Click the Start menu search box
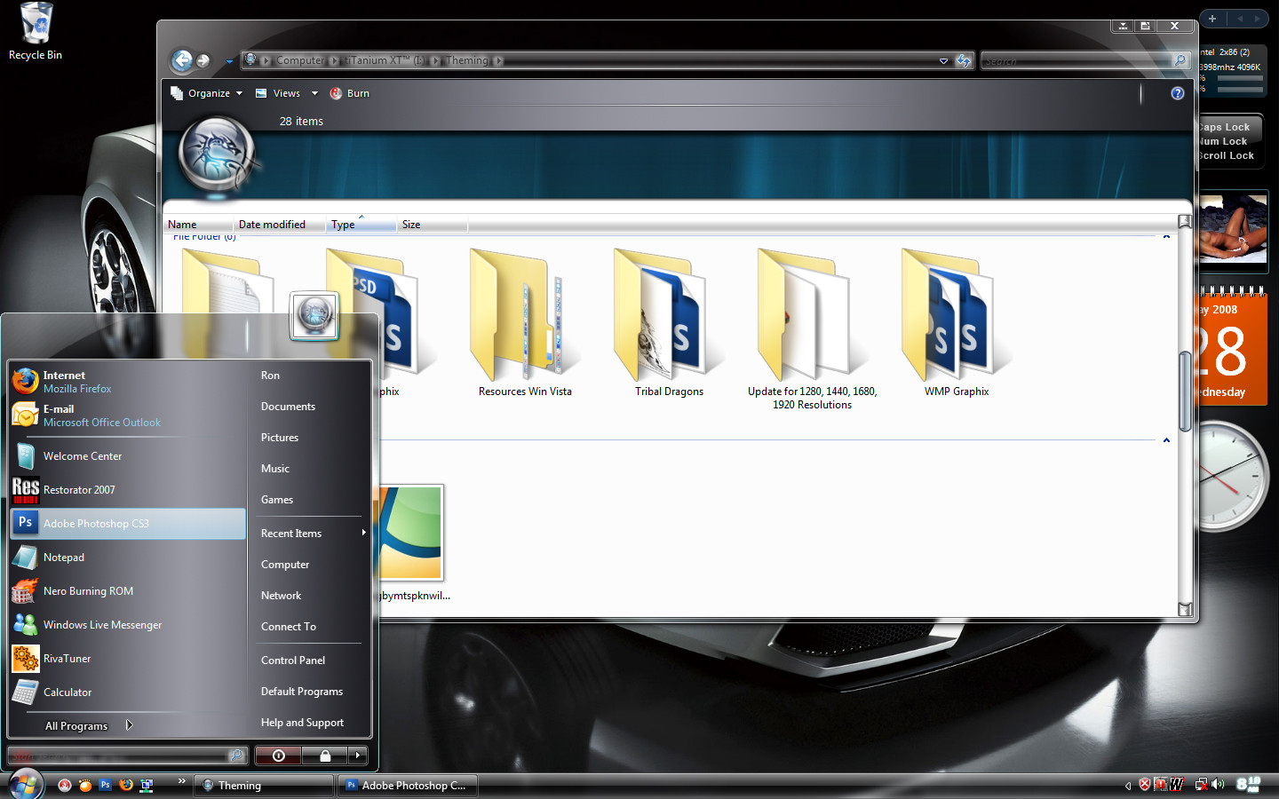The image size is (1279, 799). (x=128, y=755)
